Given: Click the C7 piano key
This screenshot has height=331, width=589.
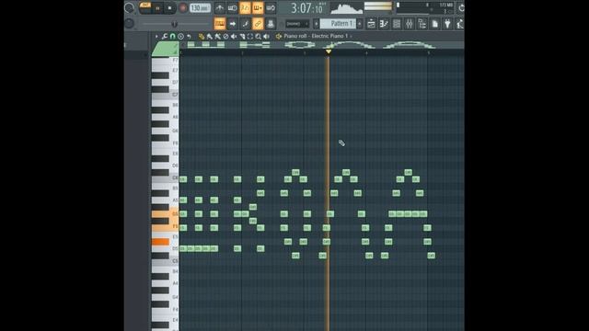Looking at the screenshot, I should click(166, 95).
